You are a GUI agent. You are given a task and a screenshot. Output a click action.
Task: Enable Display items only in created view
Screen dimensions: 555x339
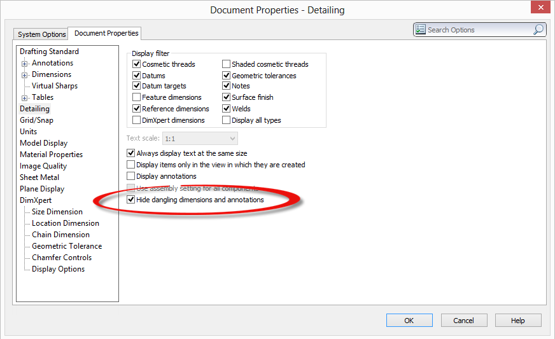[130, 165]
